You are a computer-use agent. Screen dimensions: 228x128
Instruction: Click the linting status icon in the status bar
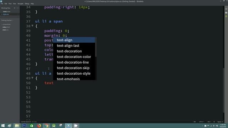(x=214, y=122)
